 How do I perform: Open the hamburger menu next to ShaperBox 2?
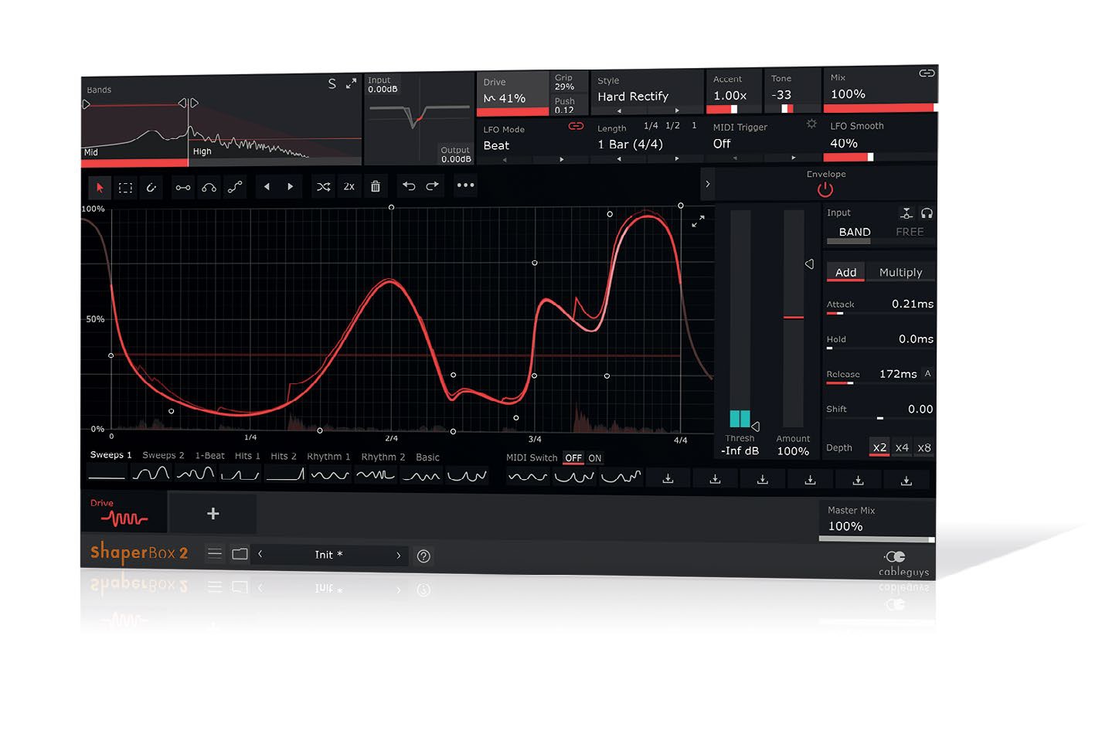click(x=215, y=553)
